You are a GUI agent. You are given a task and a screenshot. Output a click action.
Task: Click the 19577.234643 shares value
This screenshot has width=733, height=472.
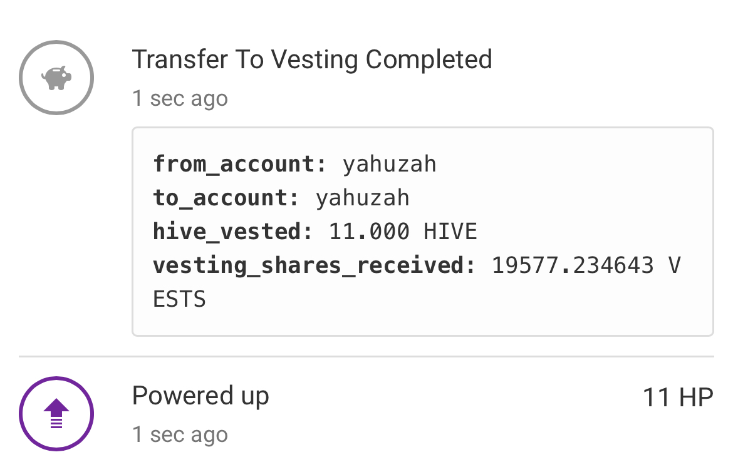click(x=573, y=265)
